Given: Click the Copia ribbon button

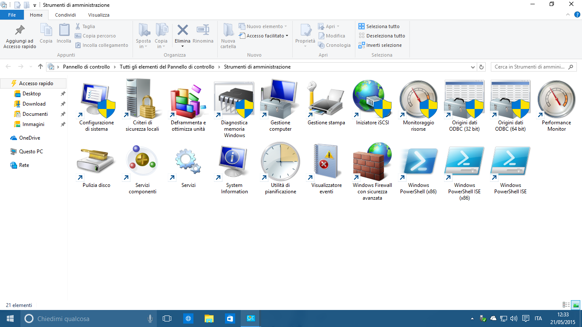Looking at the screenshot, I should [46, 34].
